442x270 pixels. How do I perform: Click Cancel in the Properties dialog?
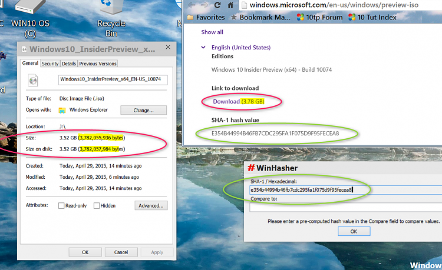click(x=121, y=252)
